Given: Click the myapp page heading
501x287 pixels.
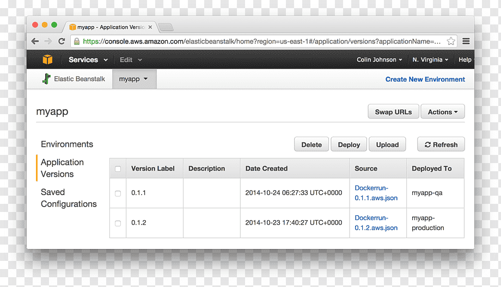Looking at the screenshot, I should (x=52, y=112).
